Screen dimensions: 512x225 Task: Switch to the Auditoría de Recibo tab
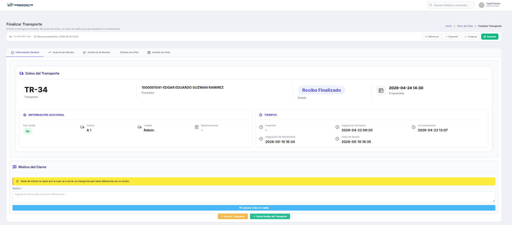point(97,52)
